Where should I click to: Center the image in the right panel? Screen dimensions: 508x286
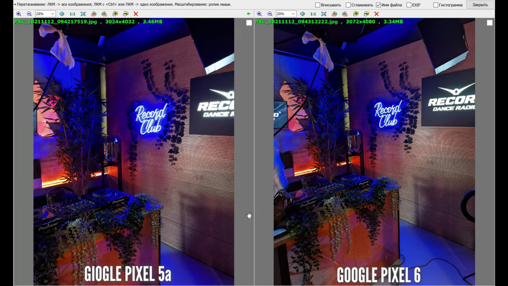pos(302,14)
